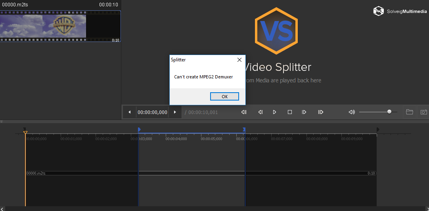Step forward one frame
429x211 pixels.
[x=304, y=112]
